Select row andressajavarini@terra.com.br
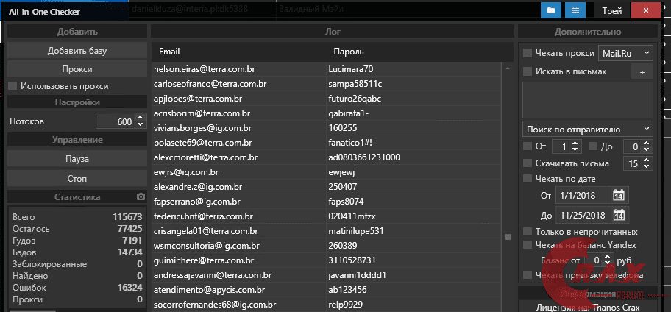 [x=326, y=274]
